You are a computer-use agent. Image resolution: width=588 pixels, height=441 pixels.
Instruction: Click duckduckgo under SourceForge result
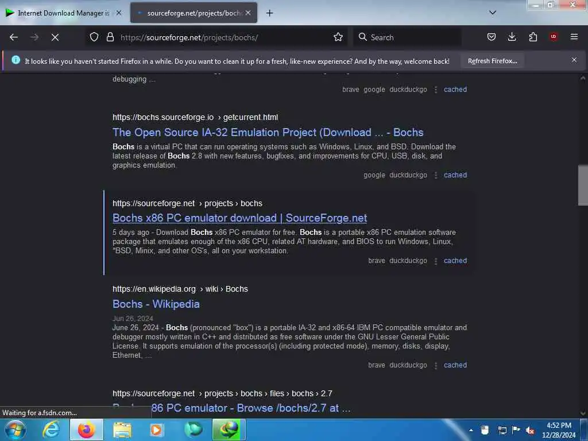(408, 260)
